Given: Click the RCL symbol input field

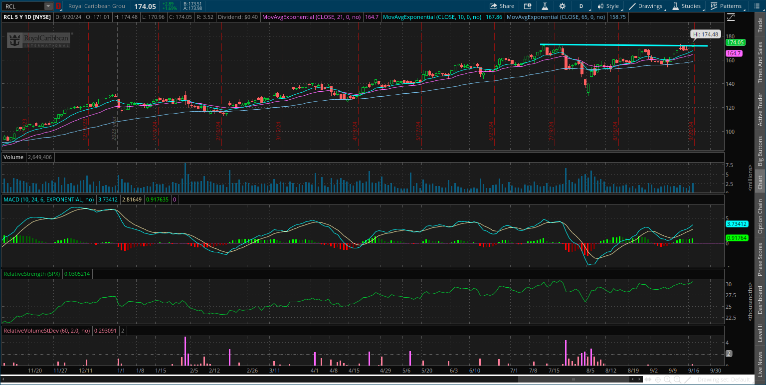Looking at the screenshot, I should coord(23,6).
